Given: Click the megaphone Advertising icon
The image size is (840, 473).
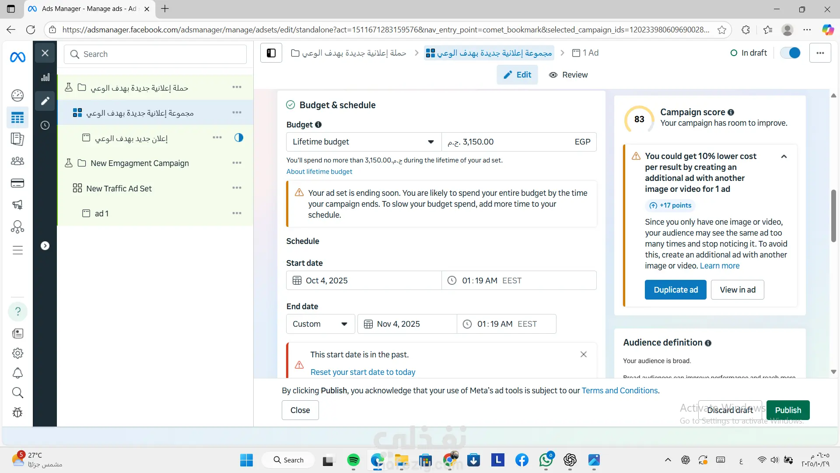Looking at the screenshot, I should coord(17,205).
